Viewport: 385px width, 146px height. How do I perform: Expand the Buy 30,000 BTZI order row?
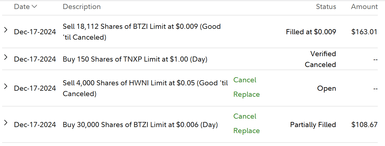click(5, 123)
